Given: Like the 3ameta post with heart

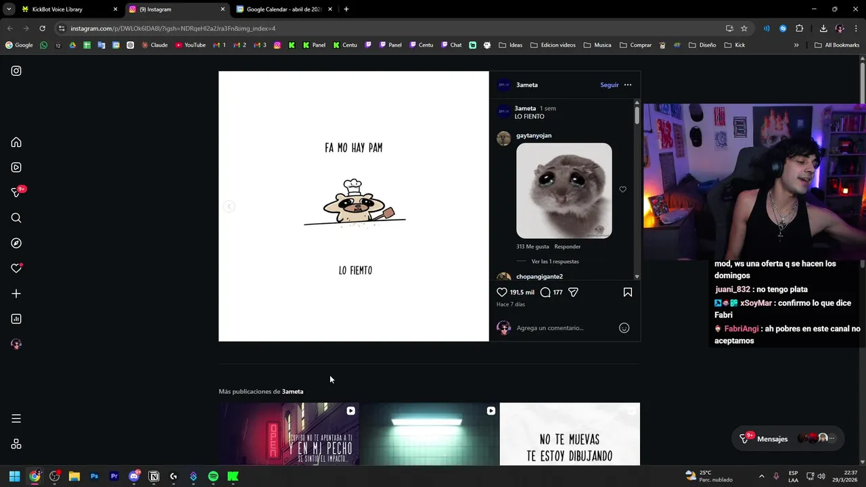Looking at the screenshot, I should (x=502, y=292).
